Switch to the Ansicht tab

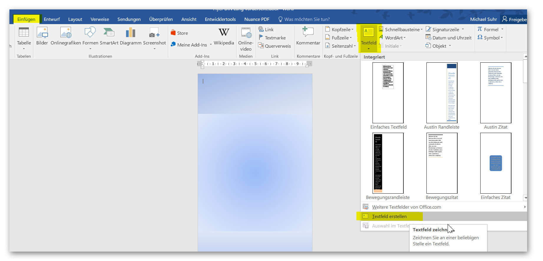click(x=189, y=19)
